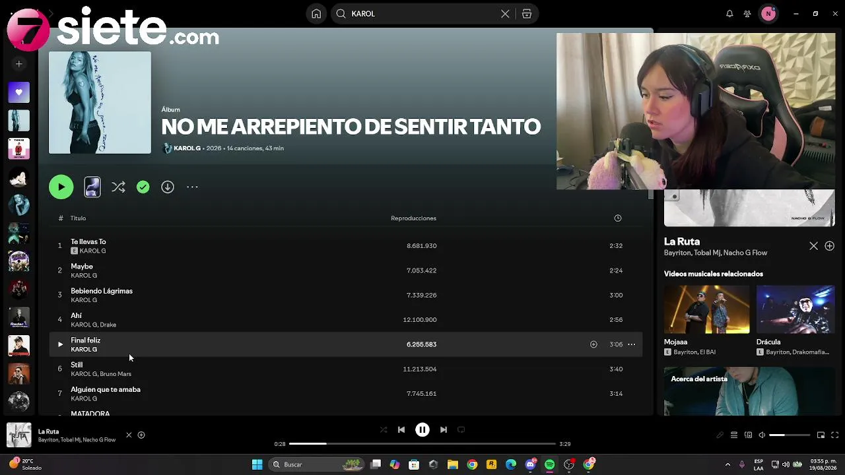Image resolution: width=845 pixels, height=475 pixels.
Task: Go to Spotify Home using the house icon
Action: [316, 14]
